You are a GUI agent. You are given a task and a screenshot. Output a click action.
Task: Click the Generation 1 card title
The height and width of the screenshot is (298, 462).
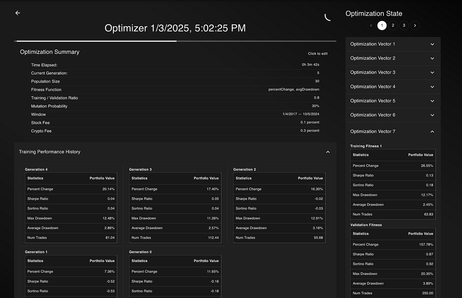click(36, 252)
